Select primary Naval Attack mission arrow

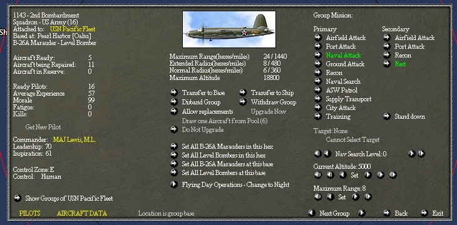(317, 55)
